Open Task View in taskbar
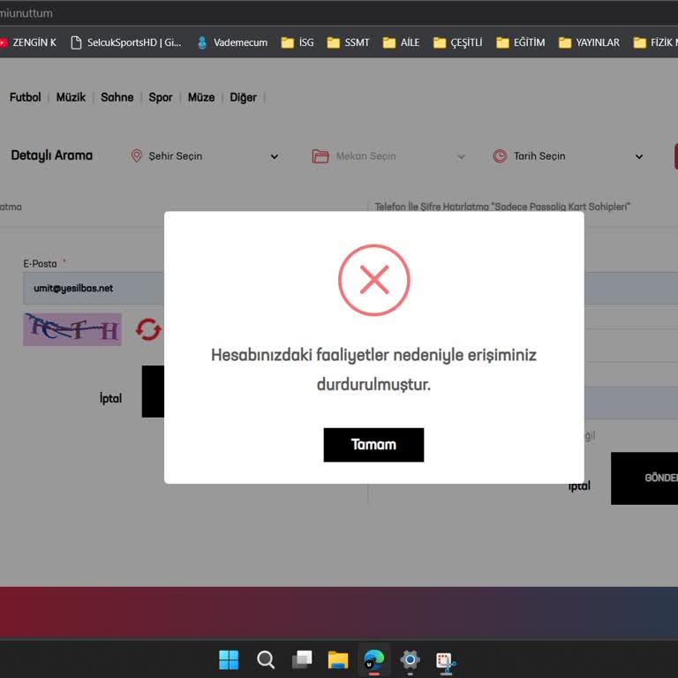This screenshot has height=678, width=678. 302,659
